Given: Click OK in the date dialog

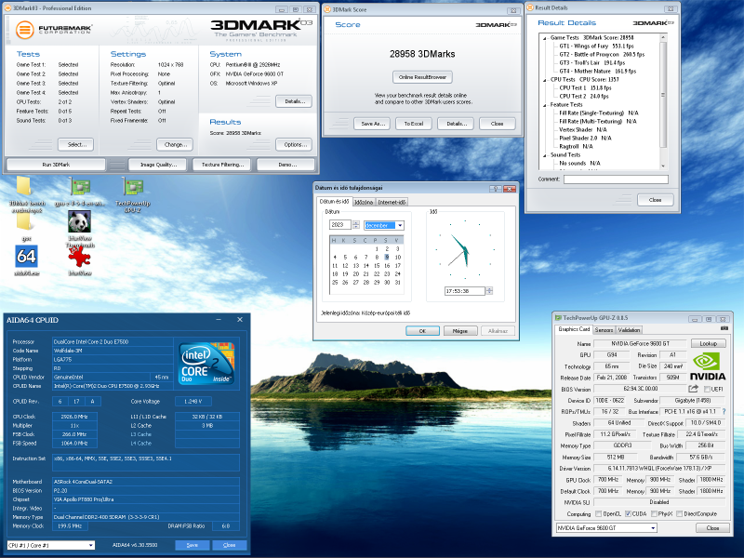Looking at the screenshot, I should tap(422, 331).
